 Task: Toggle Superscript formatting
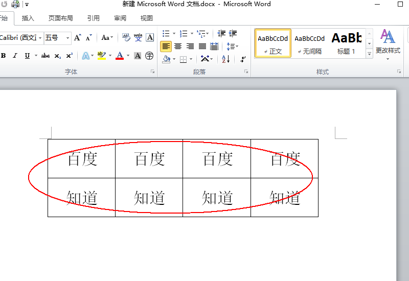pyautogui.click(x=70, y=56)
